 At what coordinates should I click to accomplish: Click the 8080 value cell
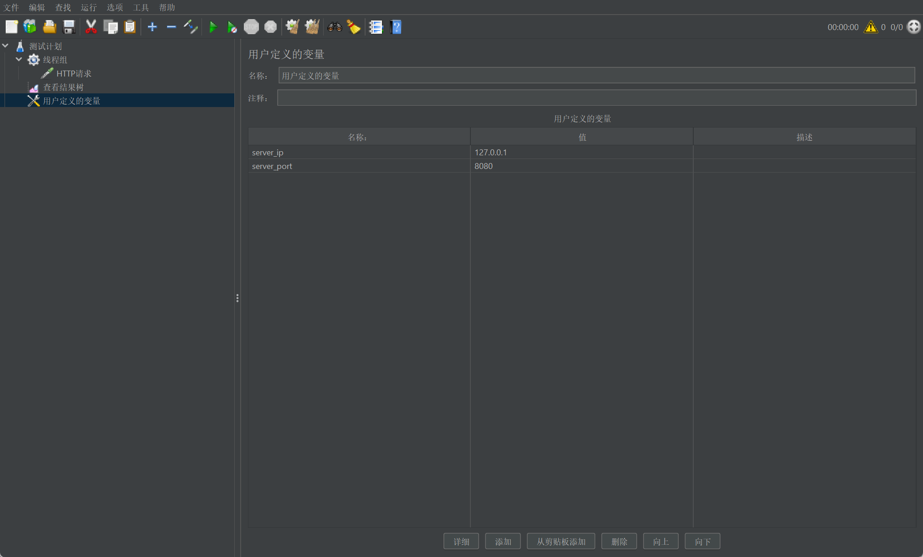click(582, 166)
